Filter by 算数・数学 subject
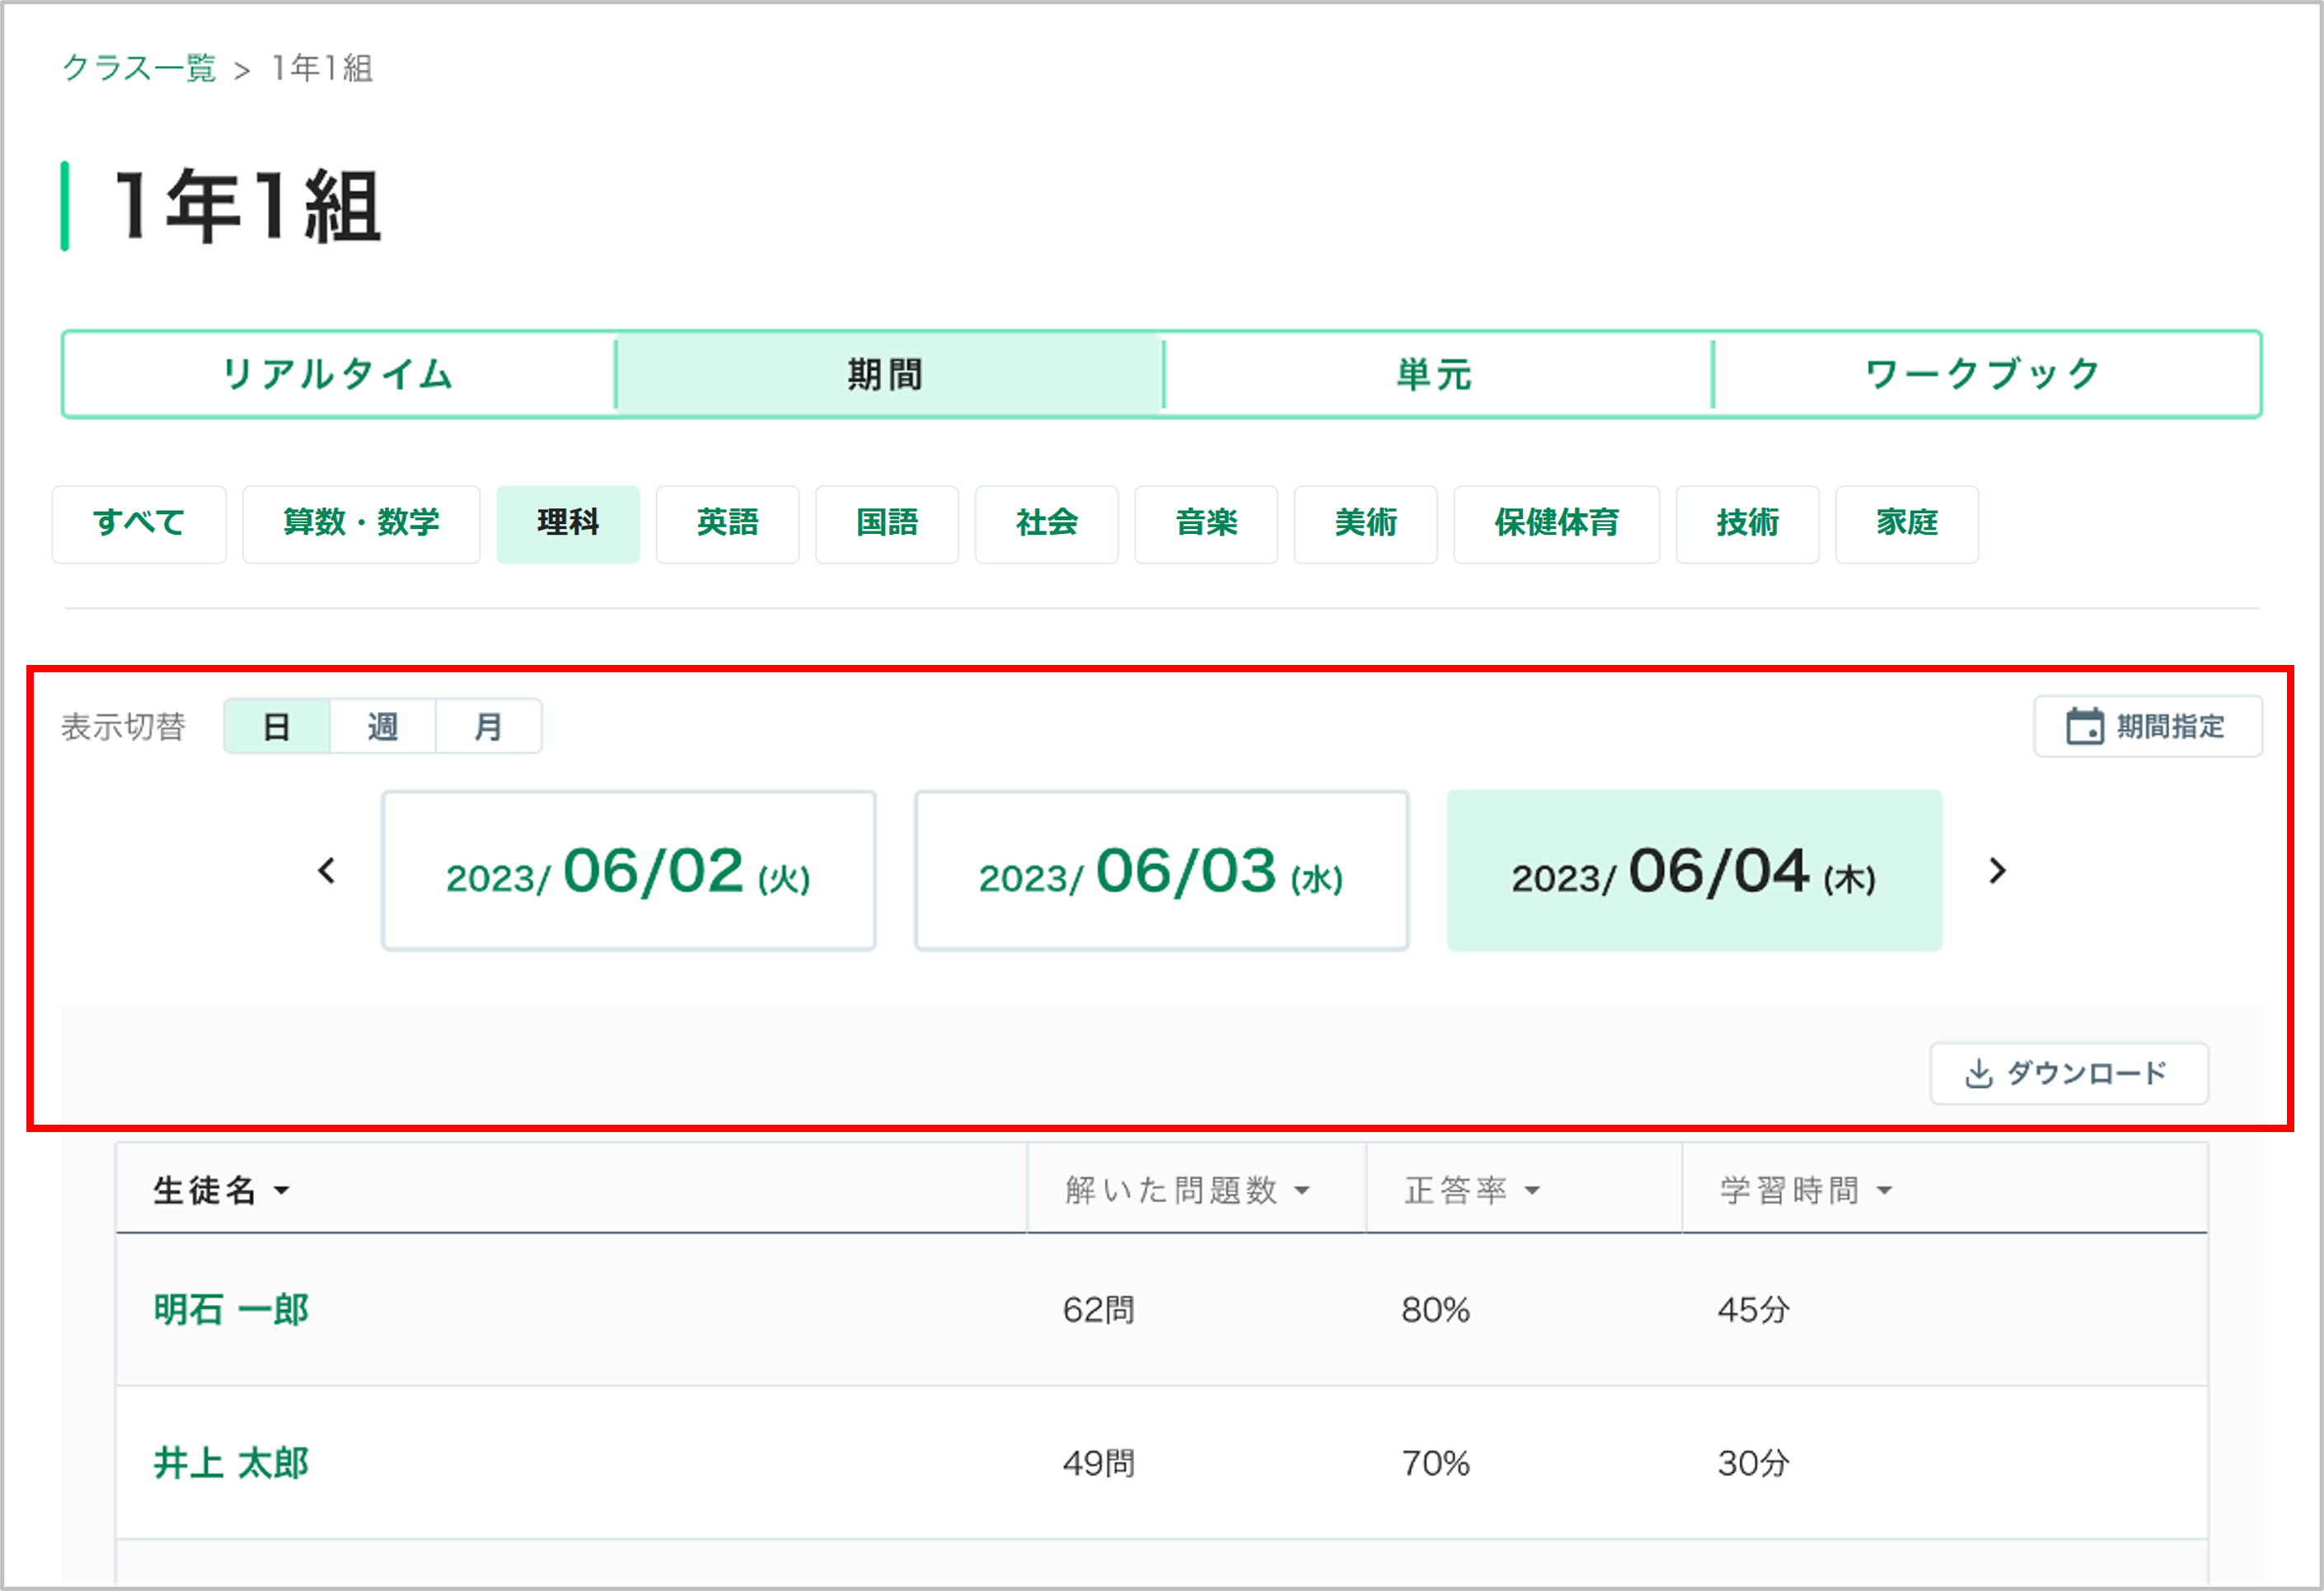 click(x=361, y=524)
